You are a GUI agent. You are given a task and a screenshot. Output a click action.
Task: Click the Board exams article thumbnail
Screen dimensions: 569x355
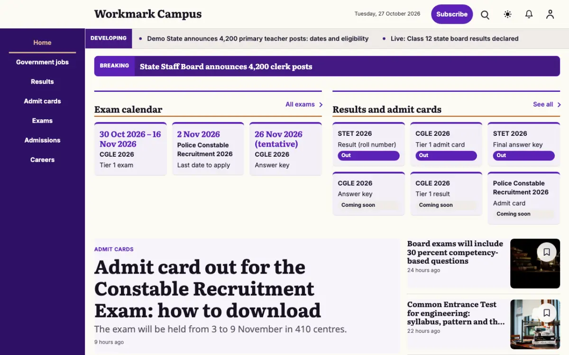(x=535, y=264)
